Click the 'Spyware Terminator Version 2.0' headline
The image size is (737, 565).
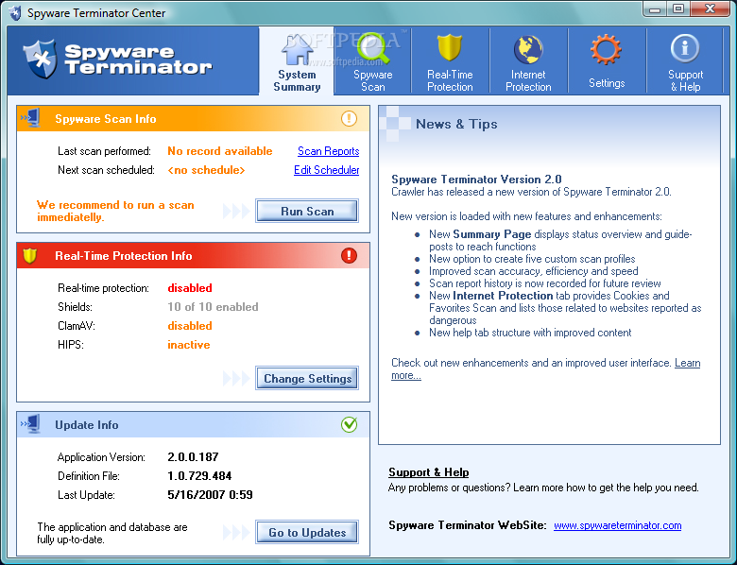click(476, 180)
